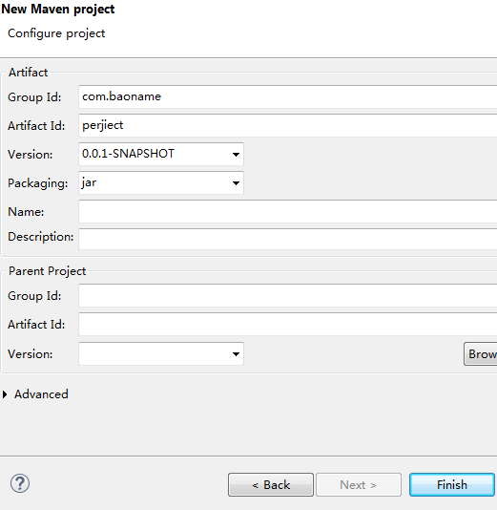Click the Description: label
The image size is (497, 510).
click(41, 237)
